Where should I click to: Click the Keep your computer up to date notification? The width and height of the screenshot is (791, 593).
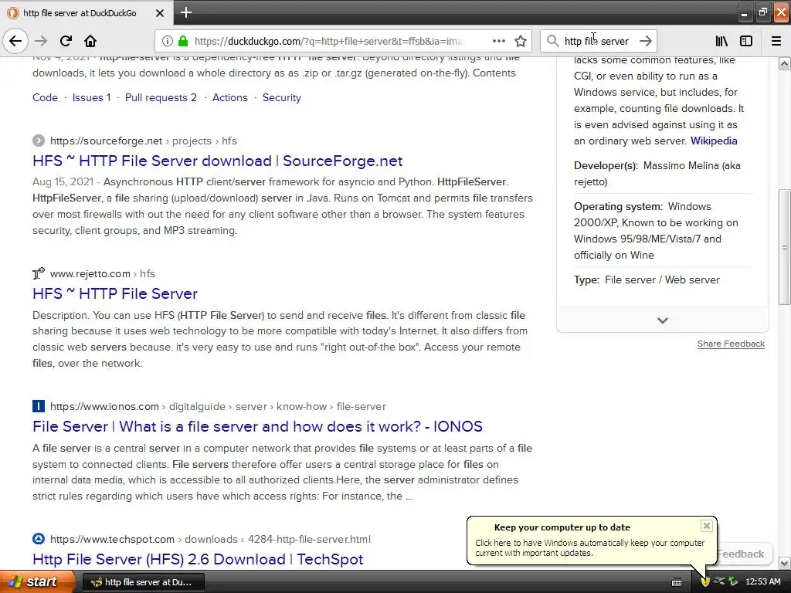click(x=591, y=540)
